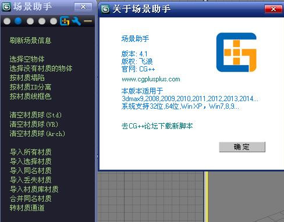The width and height of the screenshot is (284, 222).
Task: Select the blue active circle page button
Action: pos(18,21)
